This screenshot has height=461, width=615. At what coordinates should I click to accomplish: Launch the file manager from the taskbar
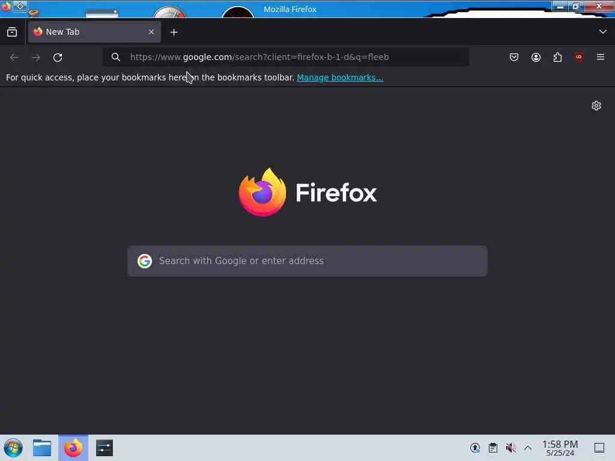pos(42,448)
